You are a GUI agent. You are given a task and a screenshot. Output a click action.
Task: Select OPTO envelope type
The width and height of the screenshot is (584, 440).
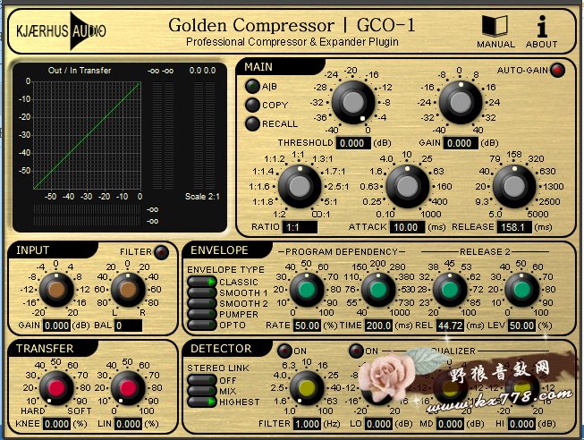tap(202, 325)
